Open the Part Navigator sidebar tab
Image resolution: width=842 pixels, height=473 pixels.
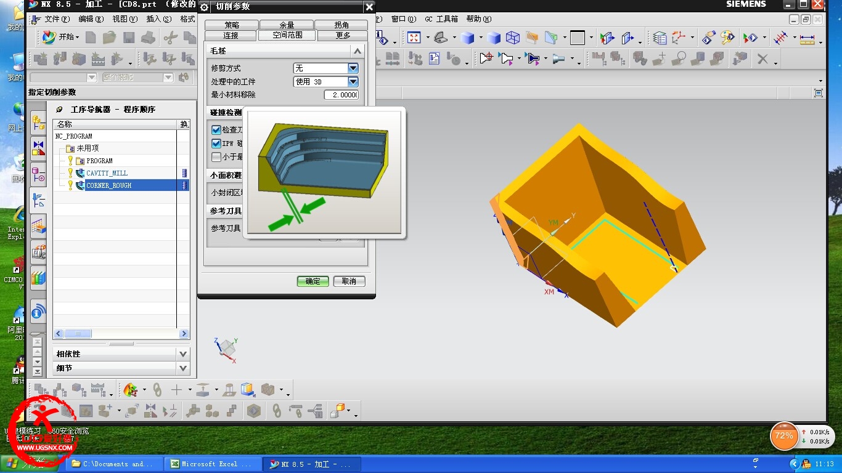tap(38, 174)
